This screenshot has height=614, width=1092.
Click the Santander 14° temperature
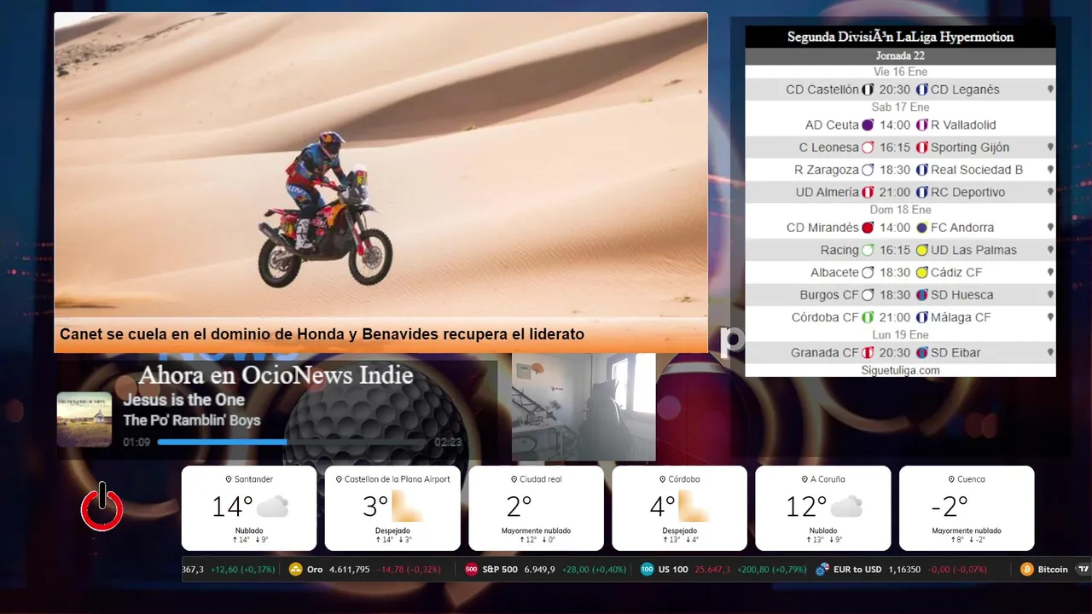tap(232, 507)
